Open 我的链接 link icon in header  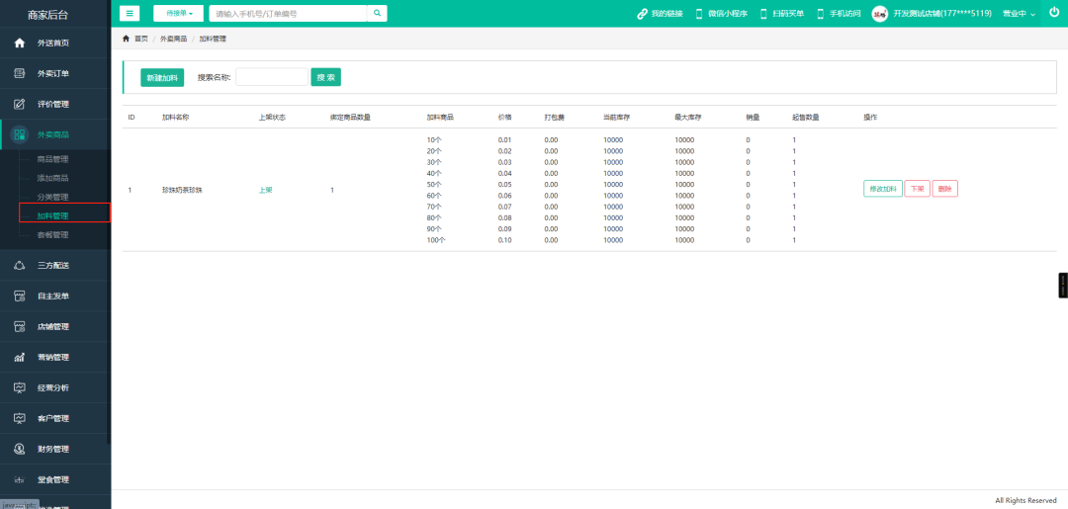643,14
